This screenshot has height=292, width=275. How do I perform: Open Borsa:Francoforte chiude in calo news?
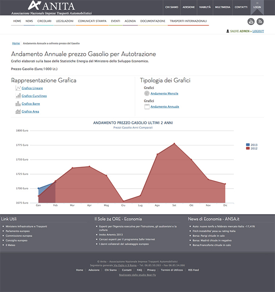212,245
